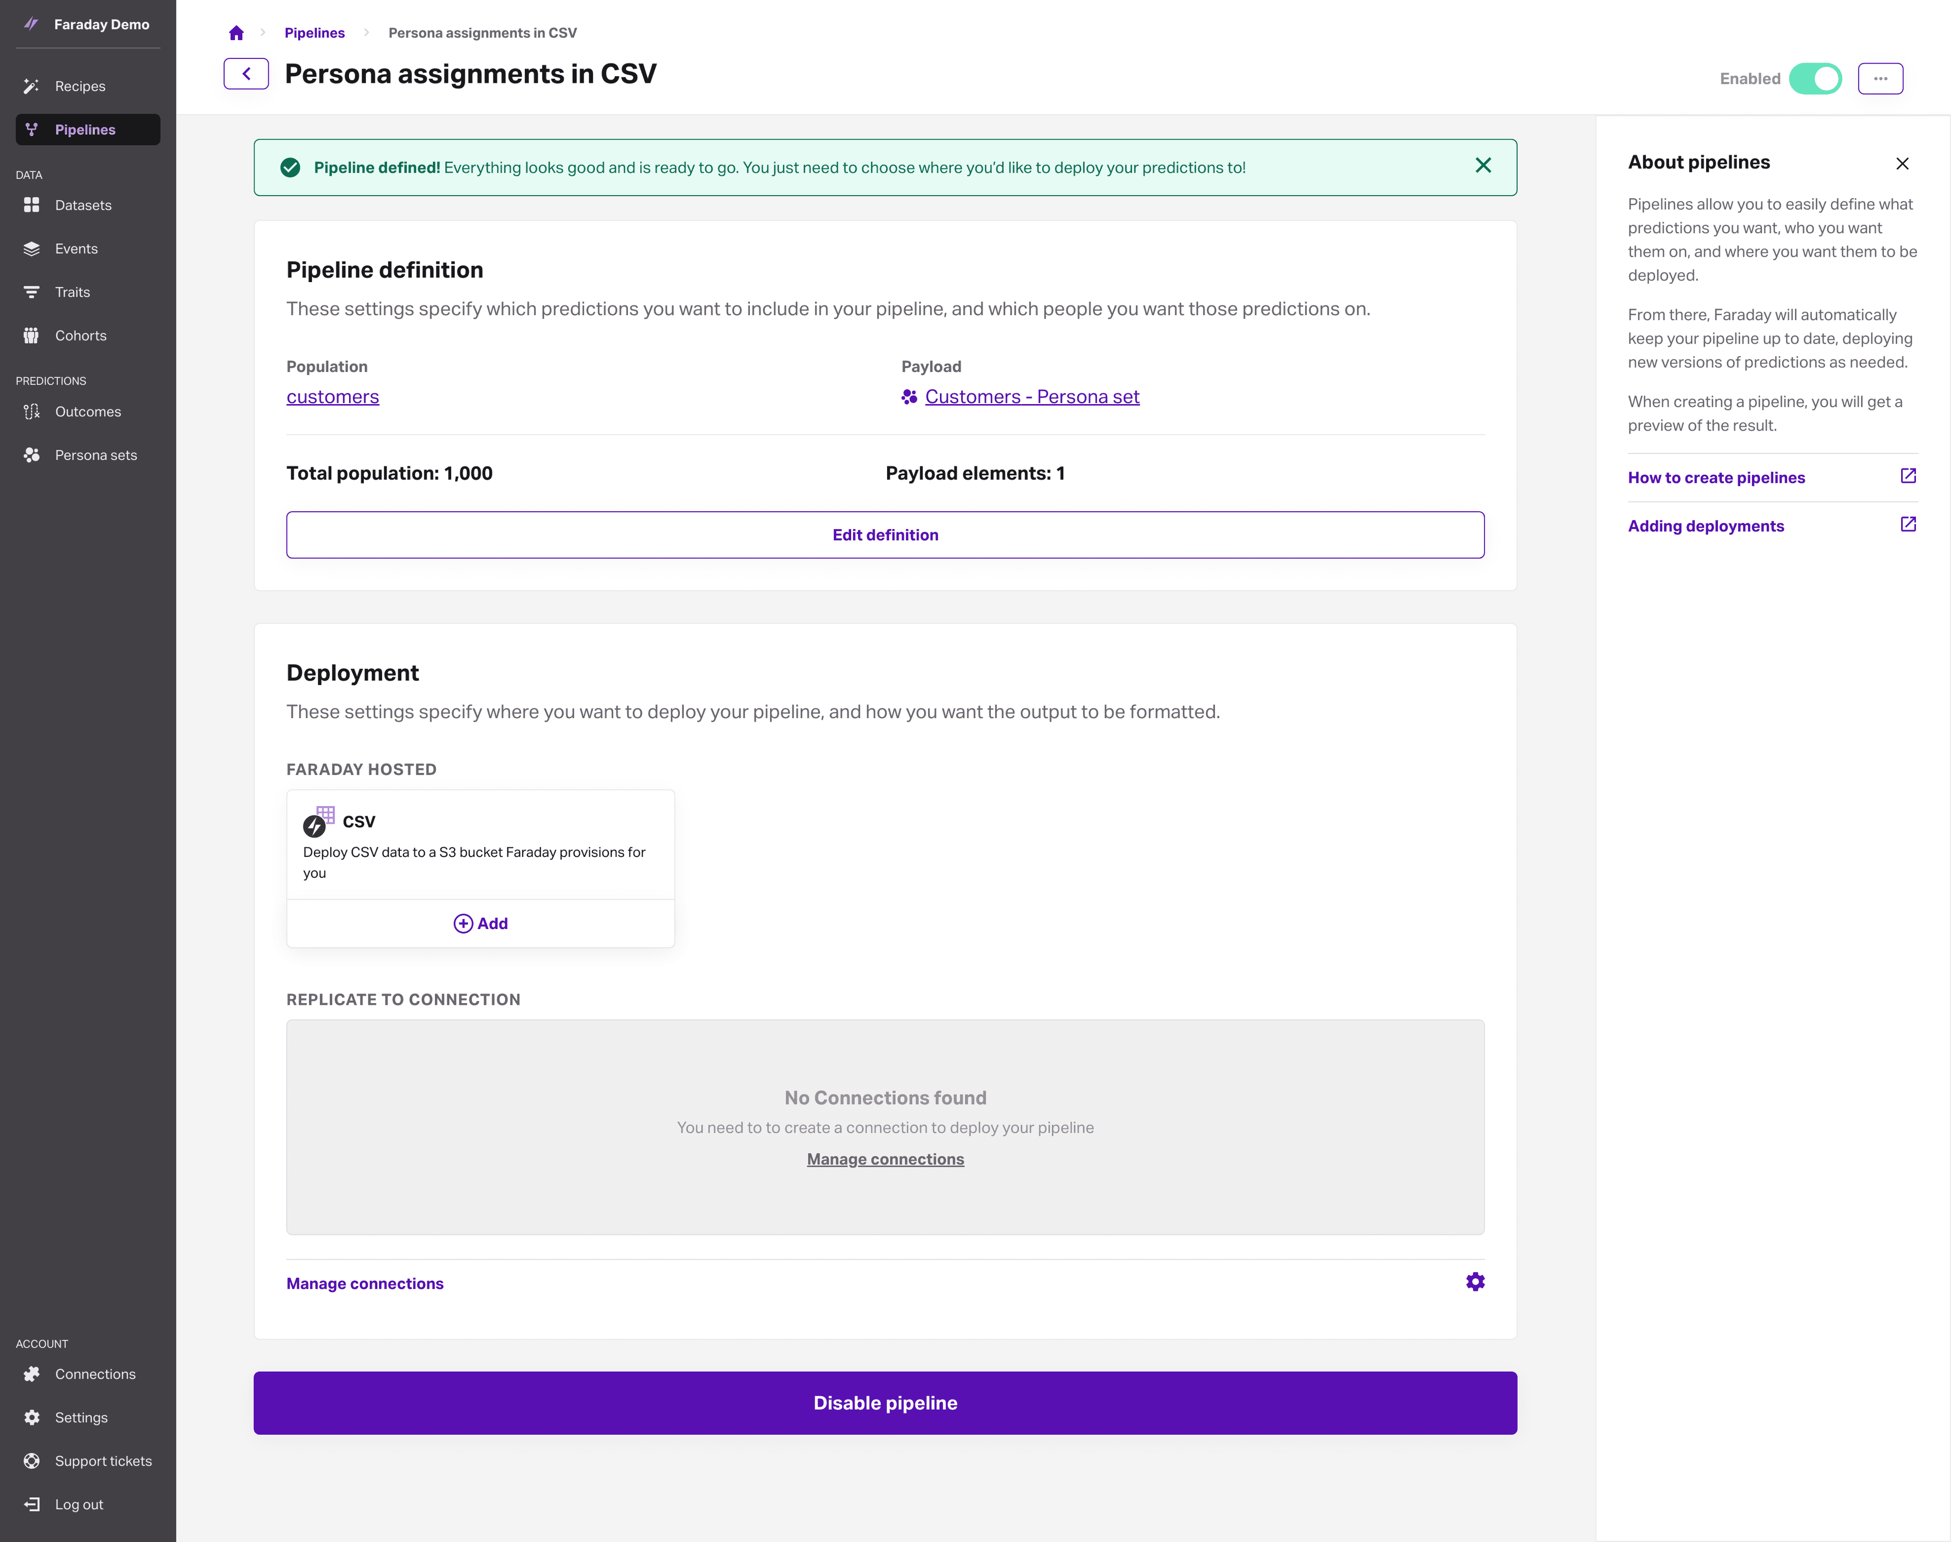The height and width of the screenshot is (1542, 1951).
Task: Close the About pipelines panel
Action: click(1902, 164)
